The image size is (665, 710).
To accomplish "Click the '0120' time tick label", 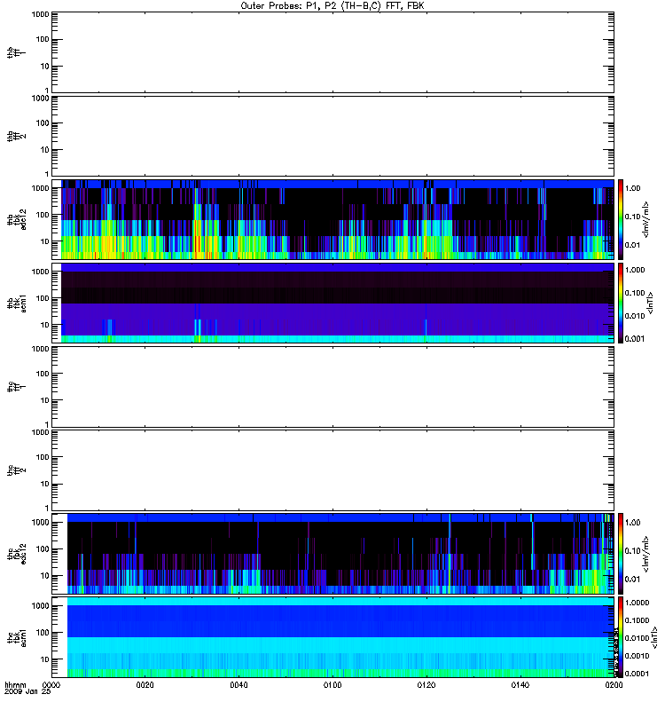I will pyautogui.click(x=426, y=685).
